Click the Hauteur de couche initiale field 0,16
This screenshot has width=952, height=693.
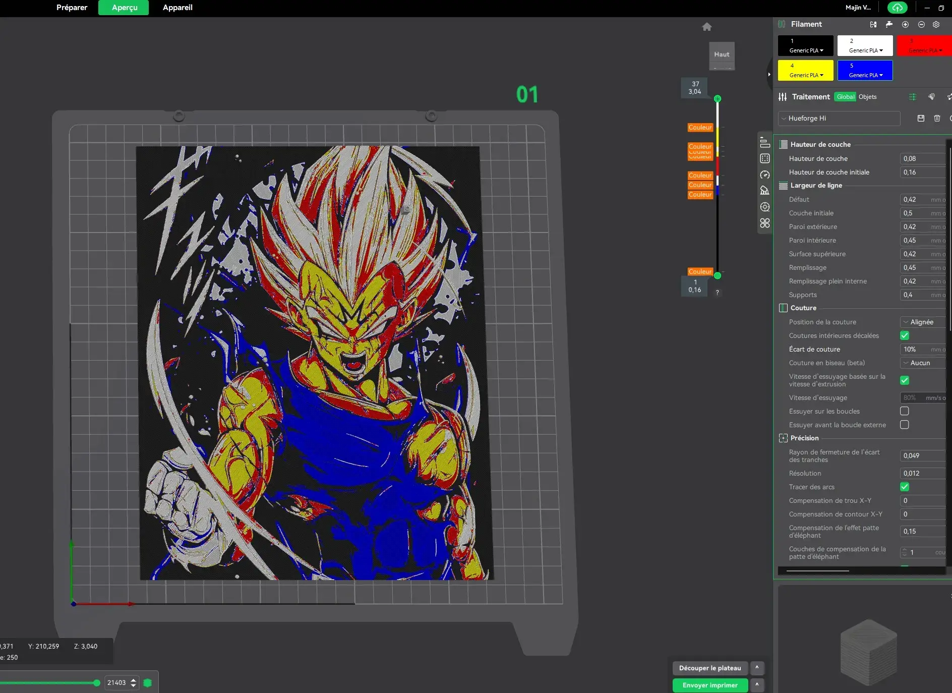click(923, 172)
